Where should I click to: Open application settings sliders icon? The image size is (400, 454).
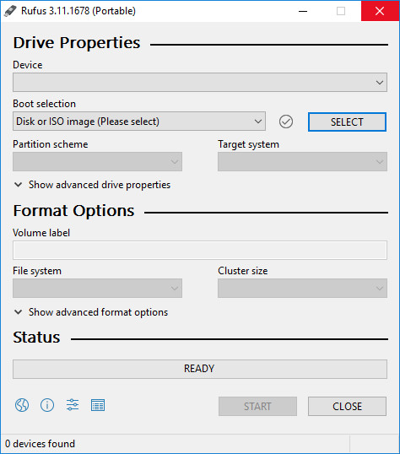(73, 405)
